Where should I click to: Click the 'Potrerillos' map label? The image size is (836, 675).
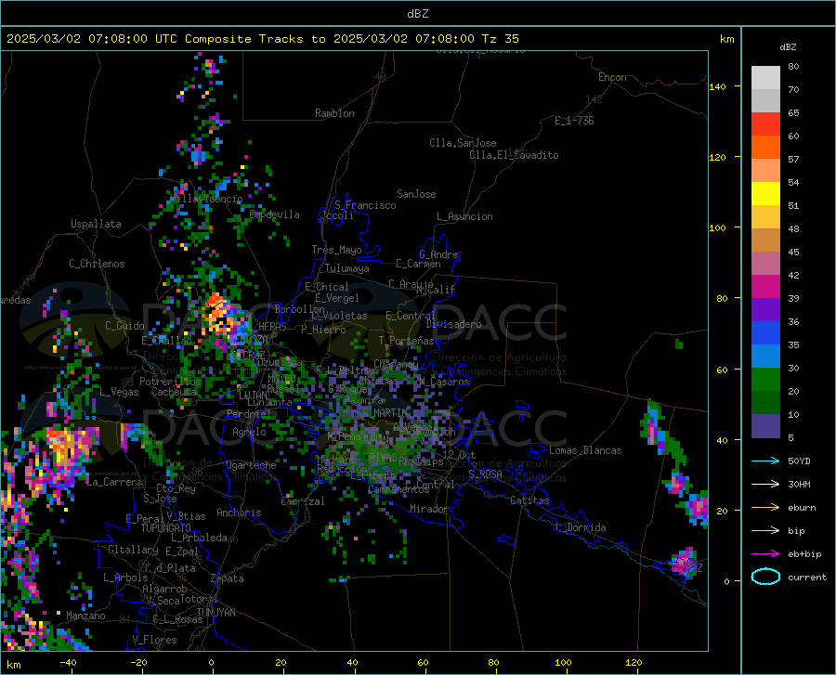click(x=170, y=382)
